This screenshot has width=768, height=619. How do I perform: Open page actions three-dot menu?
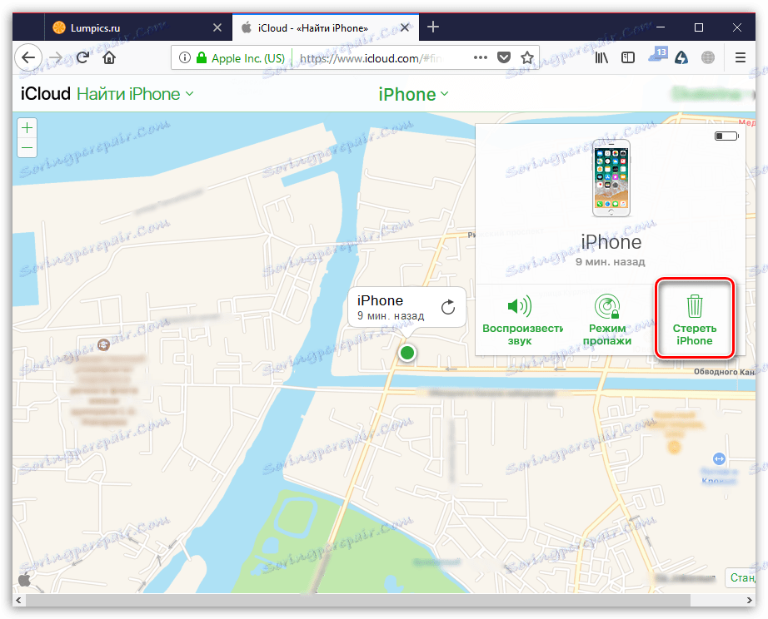[x=481, y=57]
